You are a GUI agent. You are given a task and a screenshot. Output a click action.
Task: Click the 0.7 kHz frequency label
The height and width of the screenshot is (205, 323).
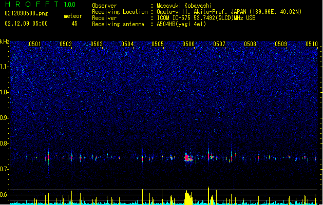tap(5, 169)
